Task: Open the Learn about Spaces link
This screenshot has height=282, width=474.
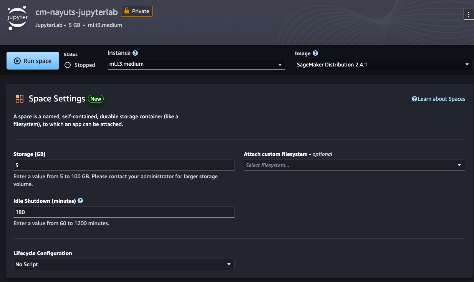Action: [x=438, y=99]
